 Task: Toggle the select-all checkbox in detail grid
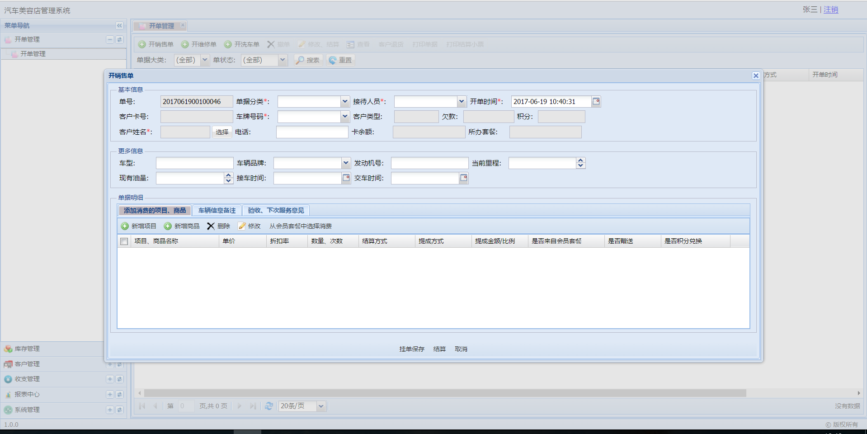coord(124,241)
